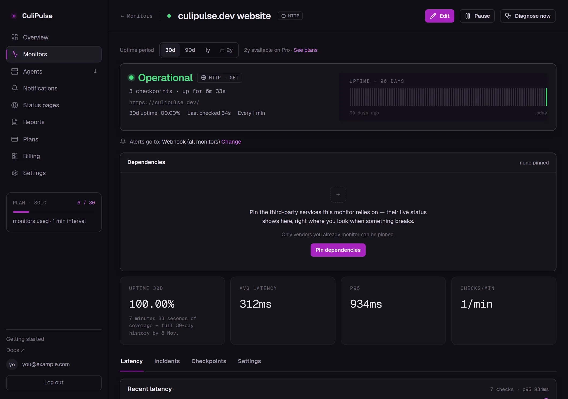Click the bell icon beside Alerts go to
Viewport: 568px width, 399px height.
[123, 142]
